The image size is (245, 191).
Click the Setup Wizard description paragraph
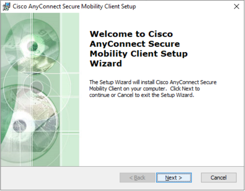153,89
